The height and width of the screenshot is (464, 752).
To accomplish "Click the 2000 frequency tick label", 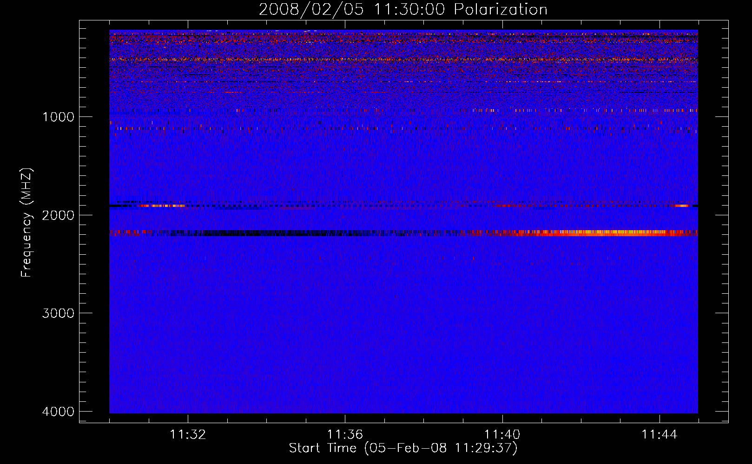I will (58, 215).
